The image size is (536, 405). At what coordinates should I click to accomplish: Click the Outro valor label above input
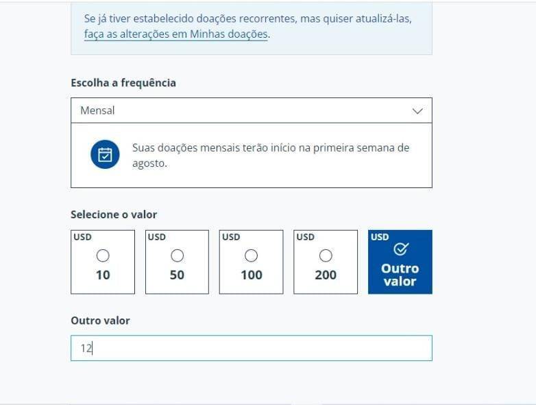[x=100, y=321]
